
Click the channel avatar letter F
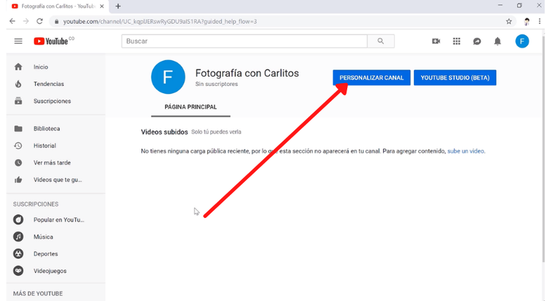coord(168,77)
